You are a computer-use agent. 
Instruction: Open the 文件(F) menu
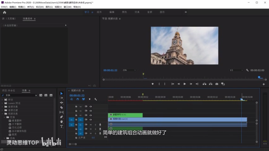pos(4,7)
